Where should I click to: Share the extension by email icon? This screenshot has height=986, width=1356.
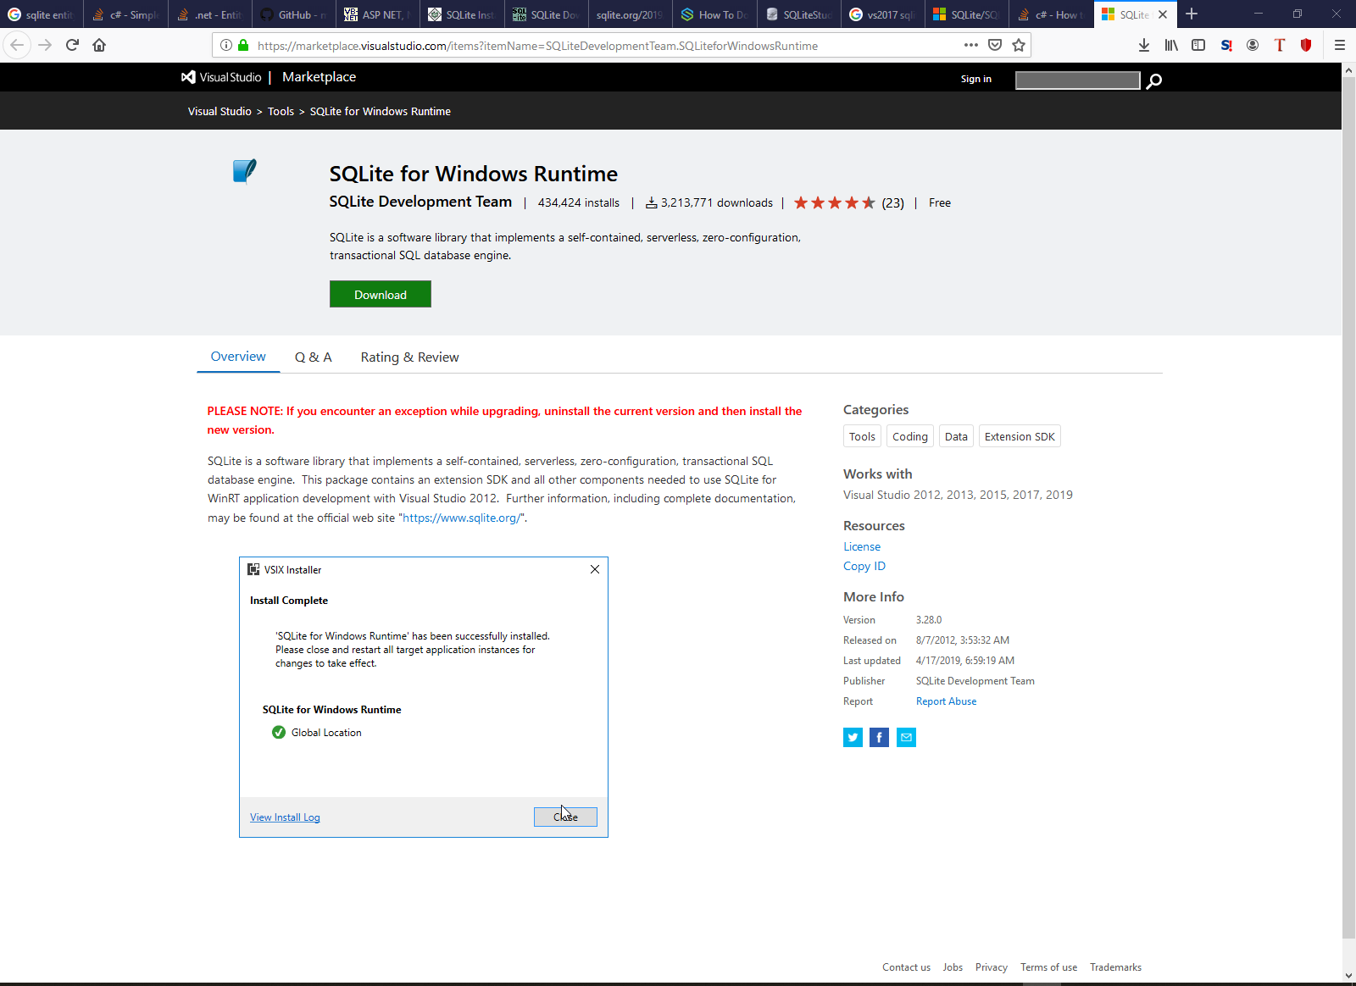click(x=907, y=738)
